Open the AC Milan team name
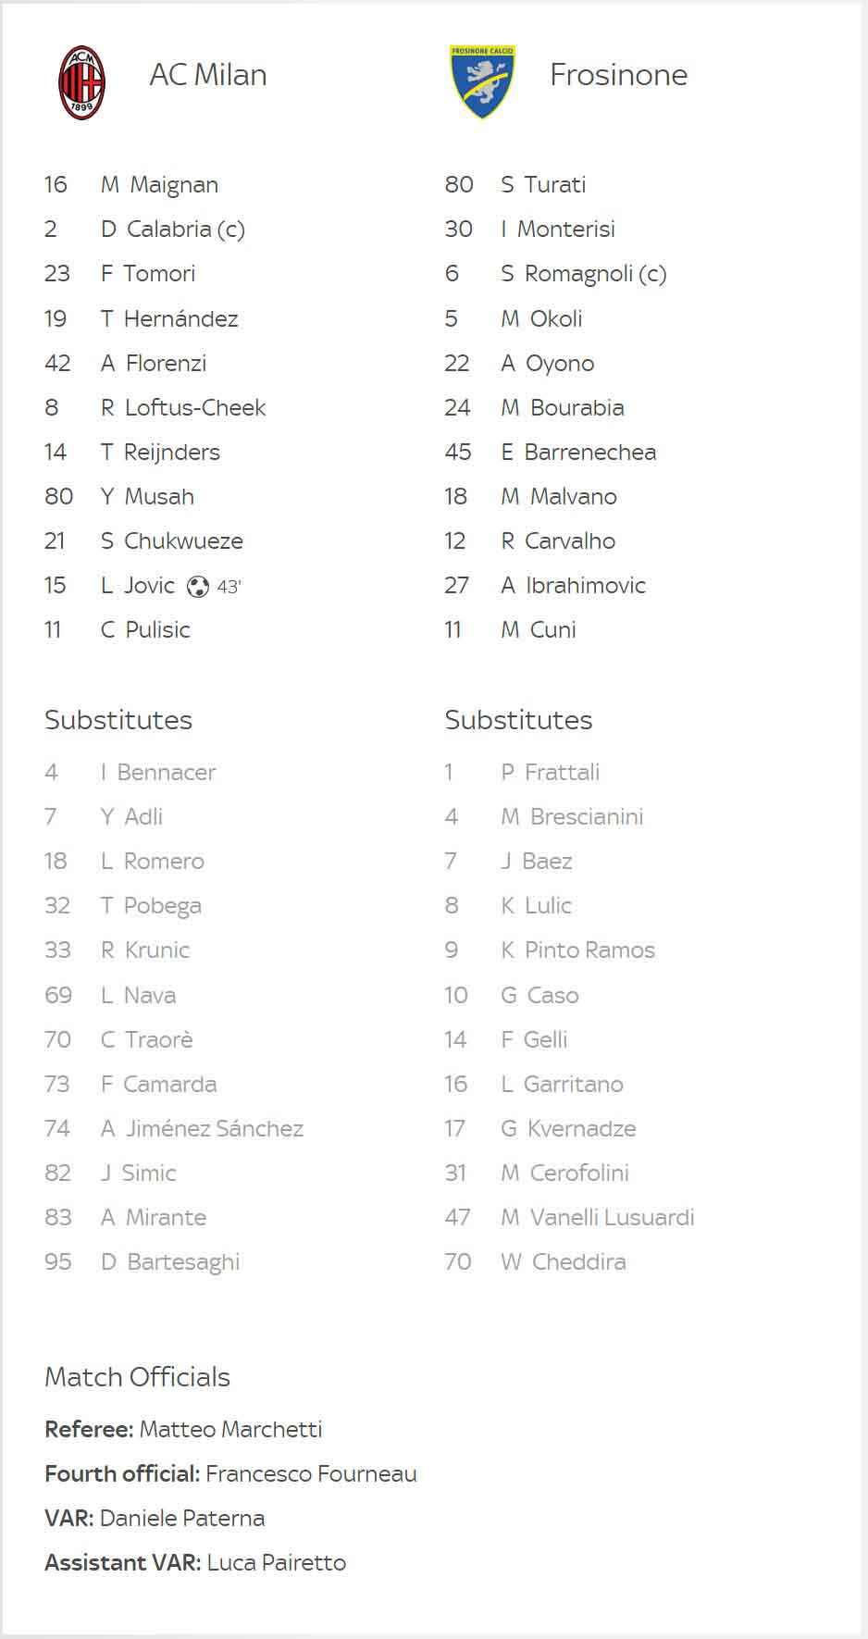The width and height of the screenshot is (868, 1639). [x=208, y=75]
